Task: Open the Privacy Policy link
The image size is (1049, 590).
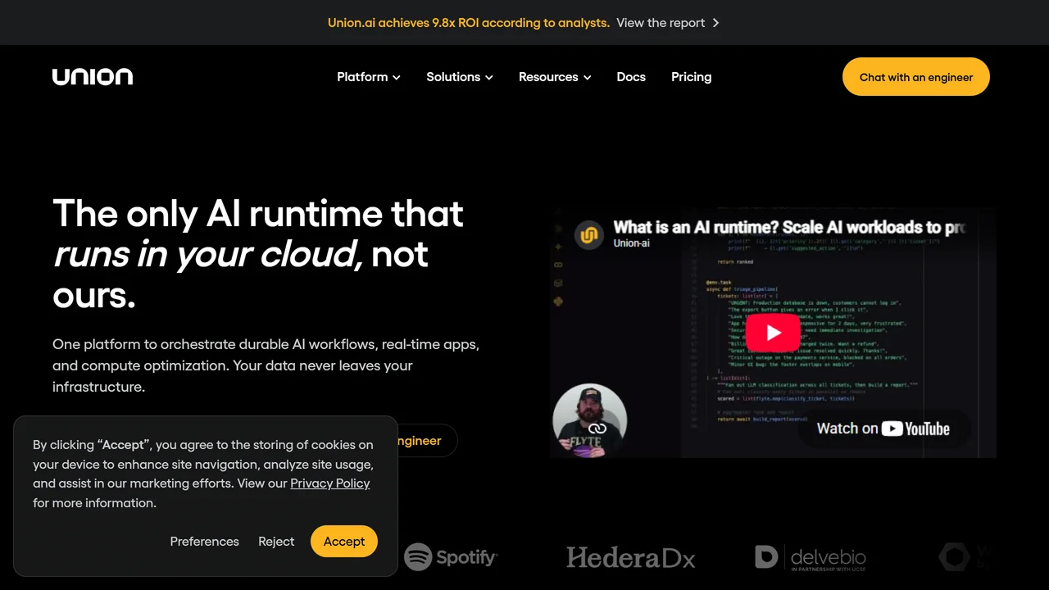Action: coord(330,483)
